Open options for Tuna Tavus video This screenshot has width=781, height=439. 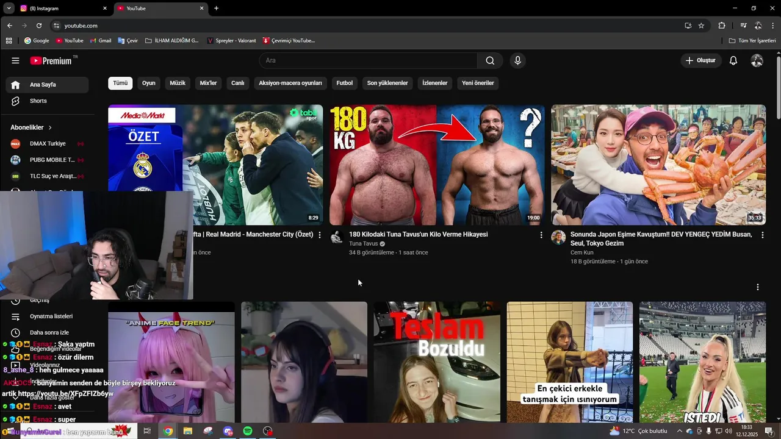[x=541, y=235]
